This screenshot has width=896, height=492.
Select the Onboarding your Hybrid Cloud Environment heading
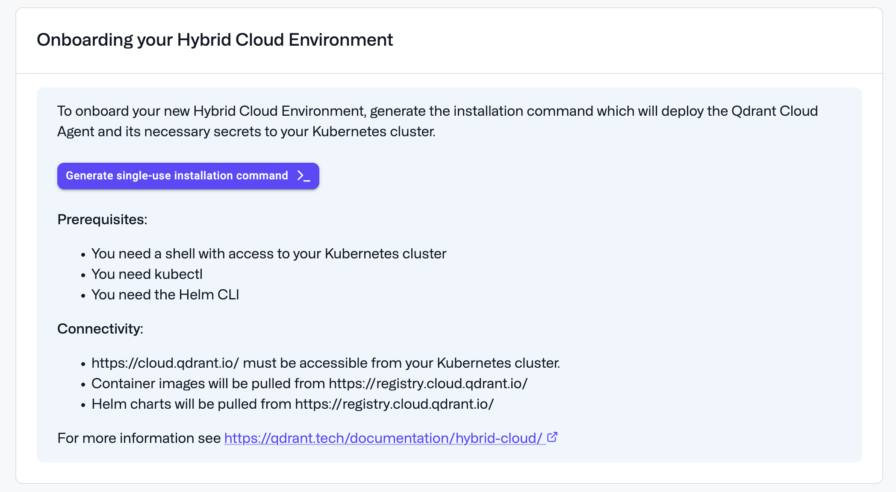(215, 39)
